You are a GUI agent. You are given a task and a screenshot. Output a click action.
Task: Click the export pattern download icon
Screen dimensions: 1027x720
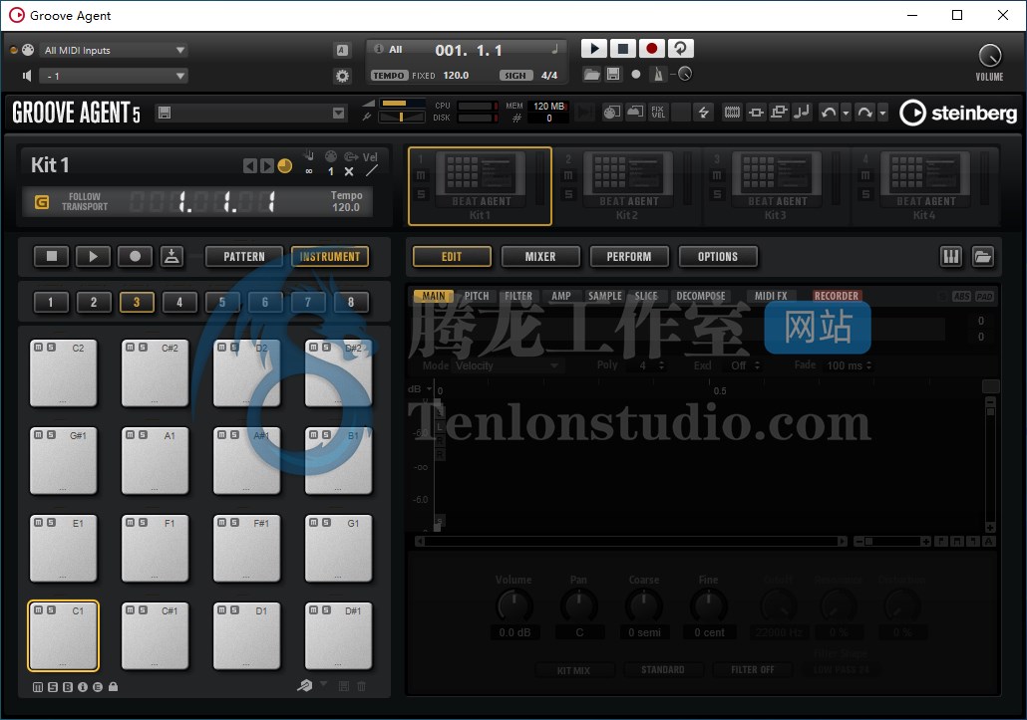pyautogui.click(x=171, y=256)
